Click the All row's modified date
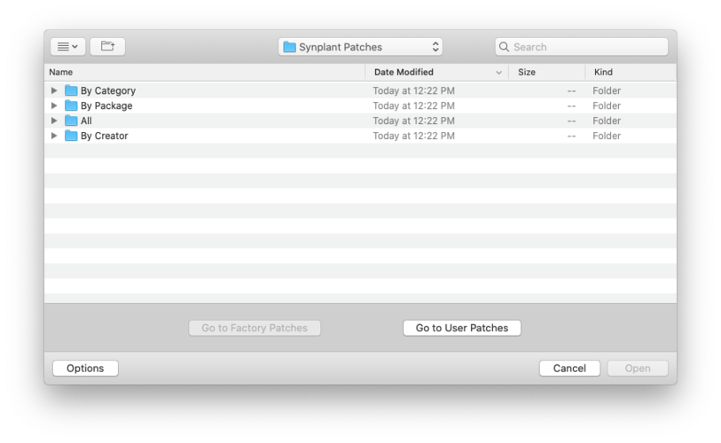 pyautogui.click(x=414, y=120)
